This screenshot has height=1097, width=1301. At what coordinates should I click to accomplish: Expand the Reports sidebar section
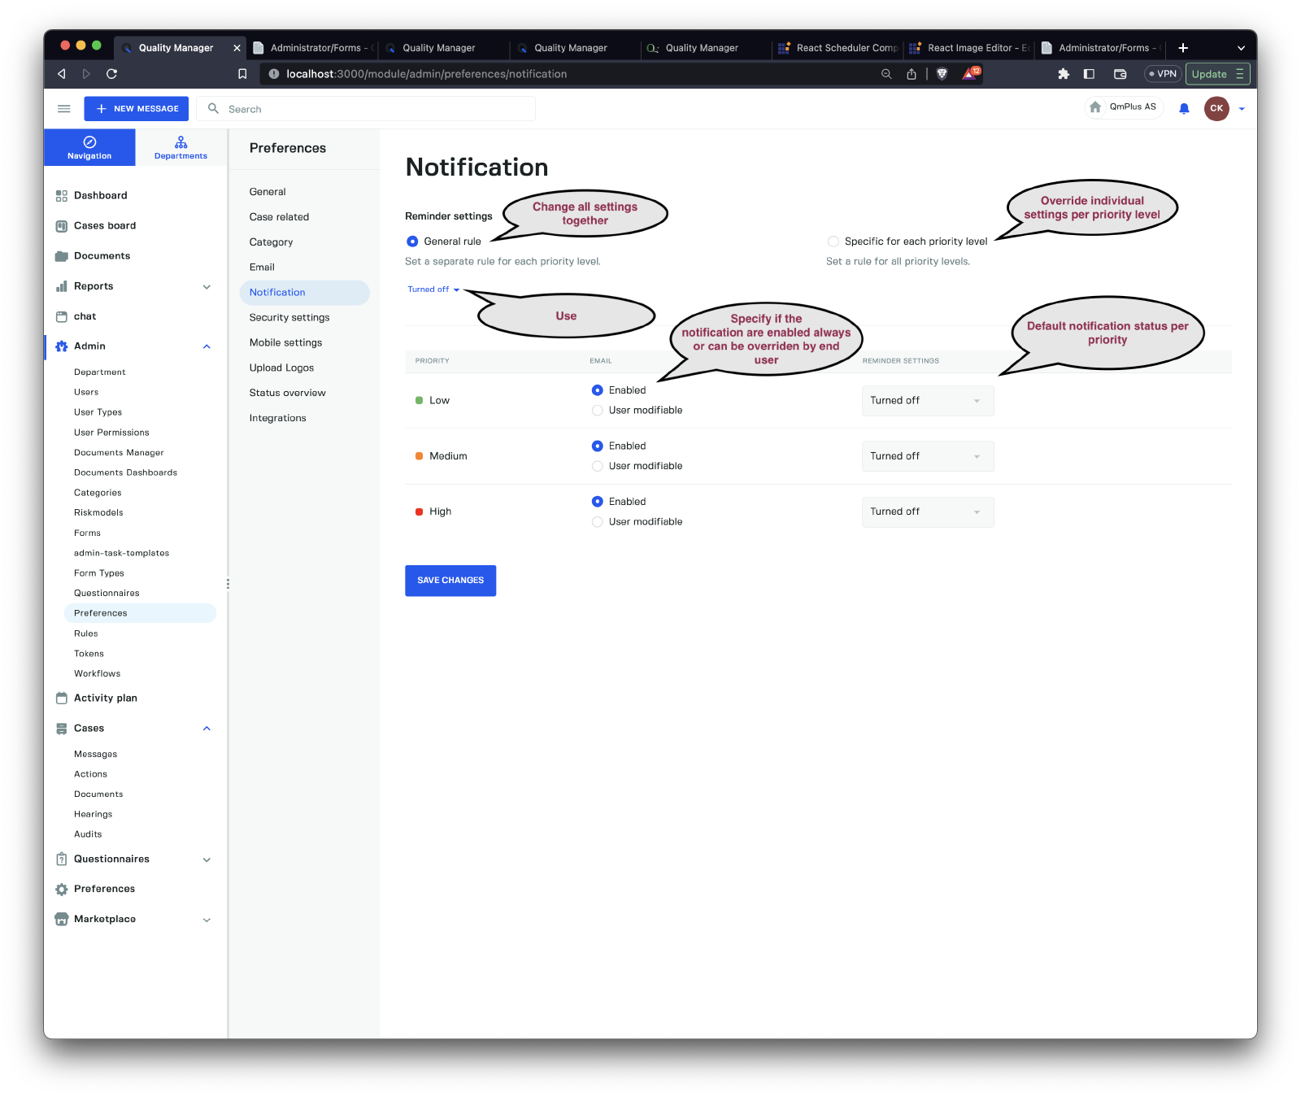pyautogui.click(x=207, y=287)
